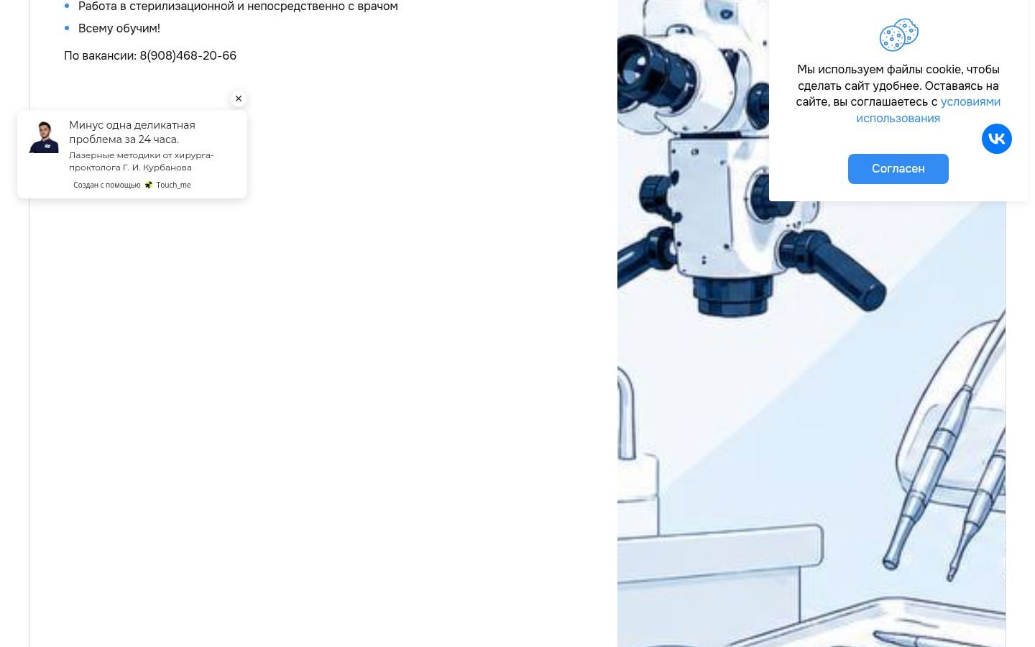Click the Согласен cookie button
1035x647 pixels.
tap(898, 169)
